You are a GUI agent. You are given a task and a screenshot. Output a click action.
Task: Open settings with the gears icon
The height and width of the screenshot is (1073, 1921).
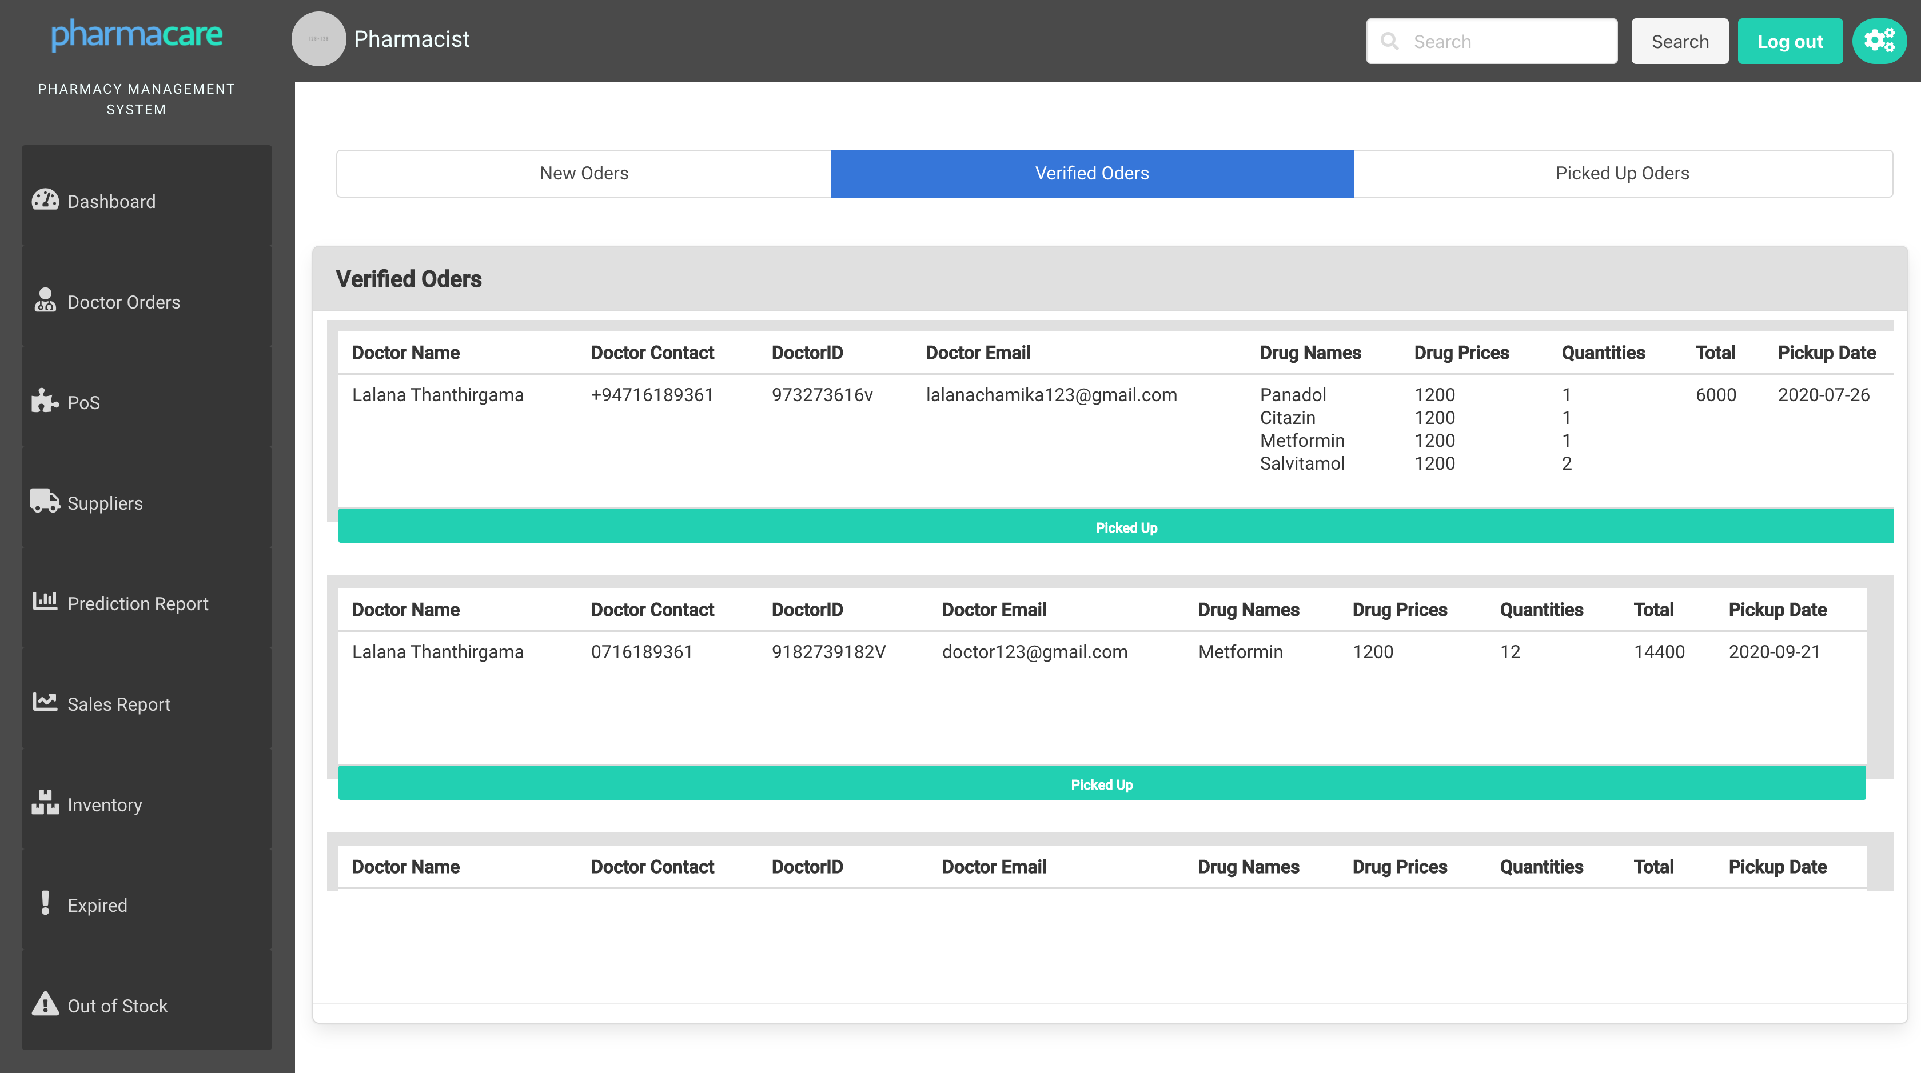[x=1879, y=41]
